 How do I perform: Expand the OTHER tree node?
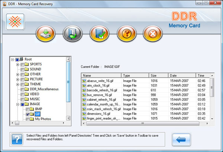(x=17, y=74)
